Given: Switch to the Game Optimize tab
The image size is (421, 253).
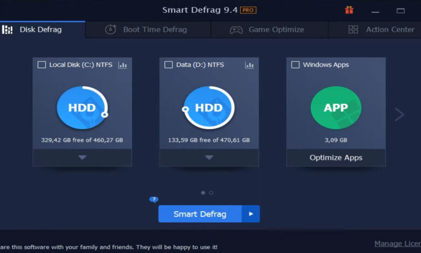Looking at the screenshot, I should [269, 30].
